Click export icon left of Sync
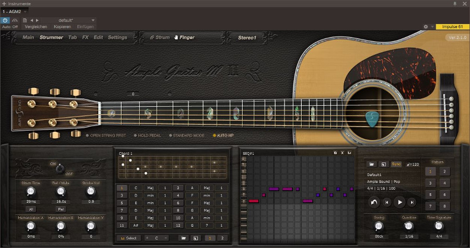The image size is (470, 248). point(383,164)
